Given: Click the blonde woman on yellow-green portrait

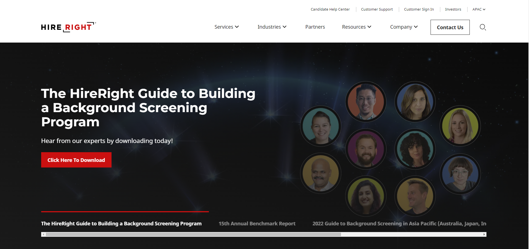Looking at the screenshot, I should click(x=460, y=126).
